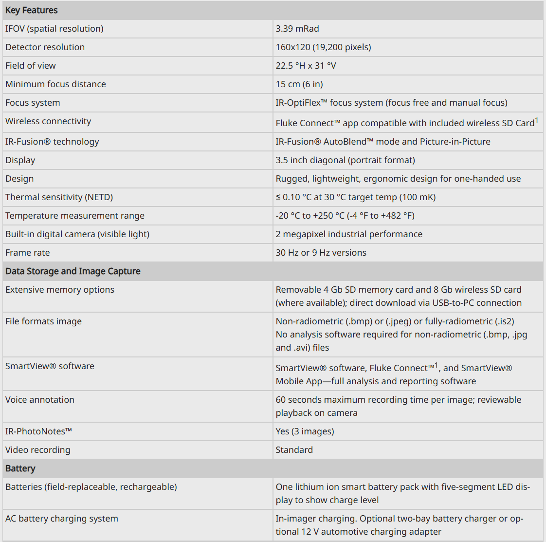Select the Temperature measurement range value

tap(345, 216)
